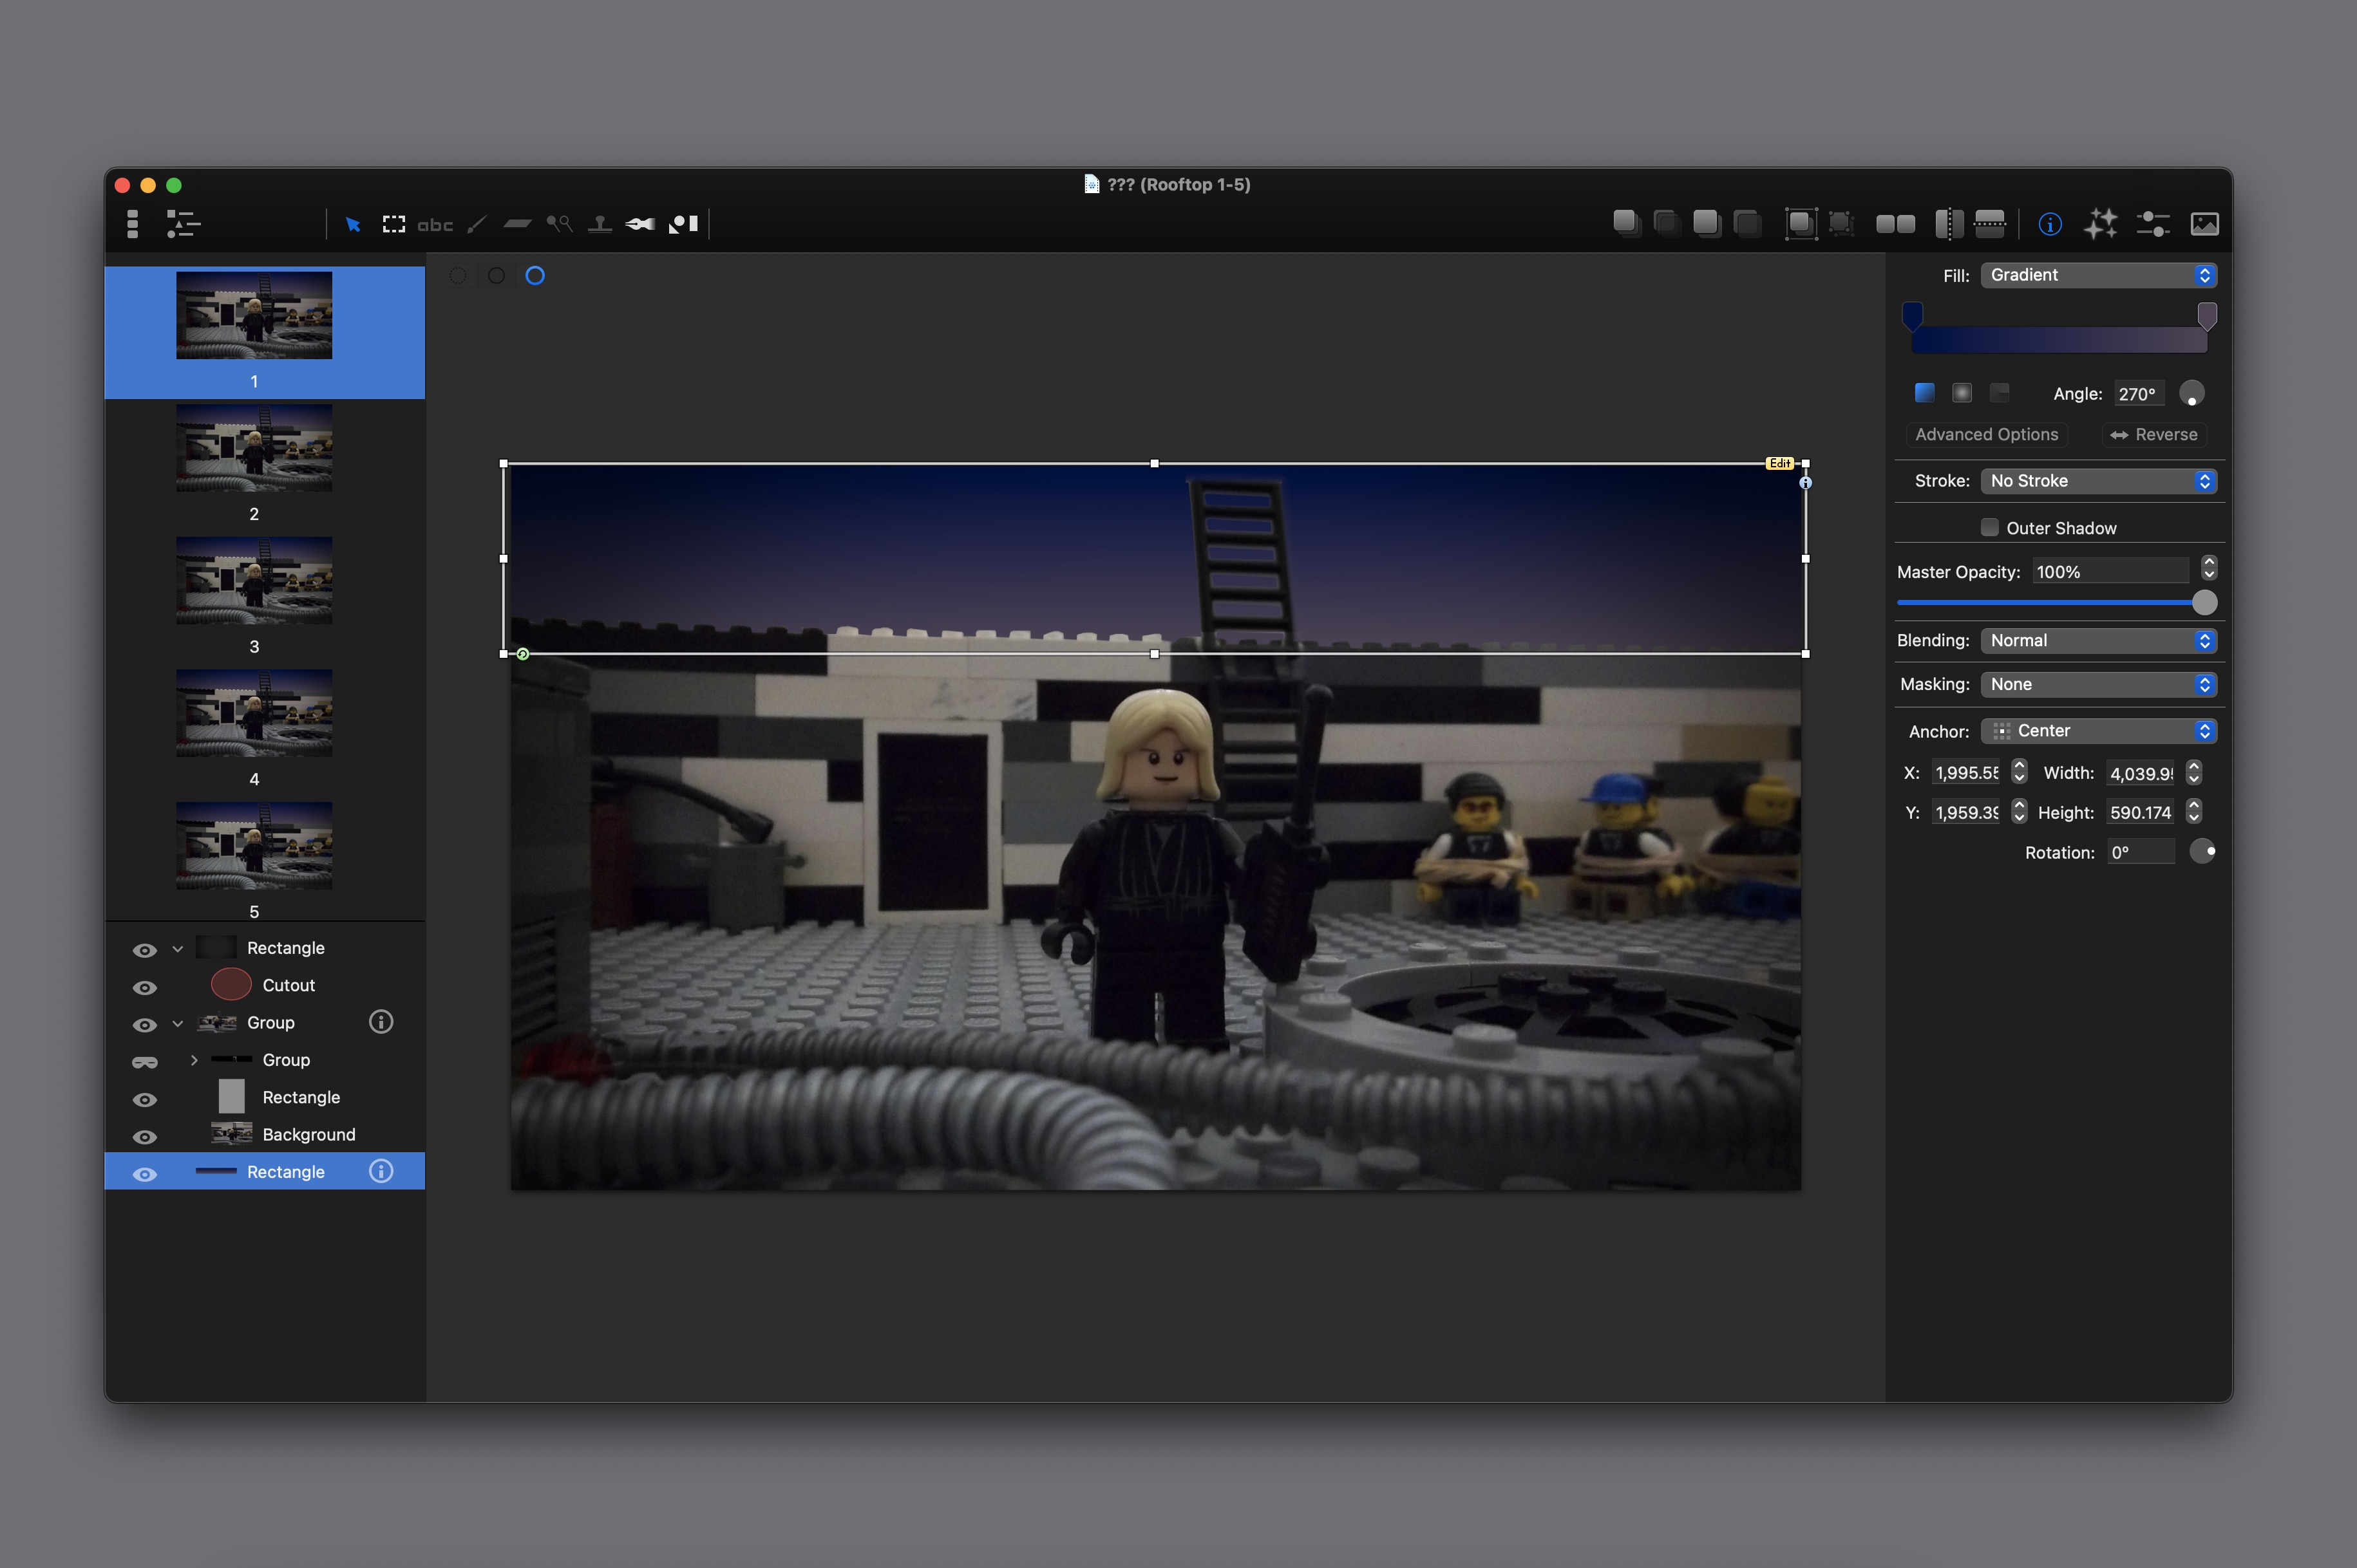Toggle the layers outline list icon
This screenshot has width=2357, height=1568.
(183, 224)
